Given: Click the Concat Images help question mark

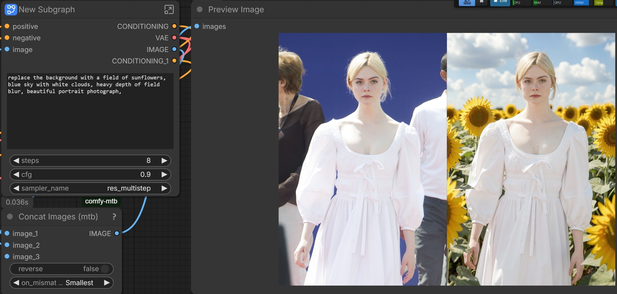Looking at the screenshot, I should 114,217.
